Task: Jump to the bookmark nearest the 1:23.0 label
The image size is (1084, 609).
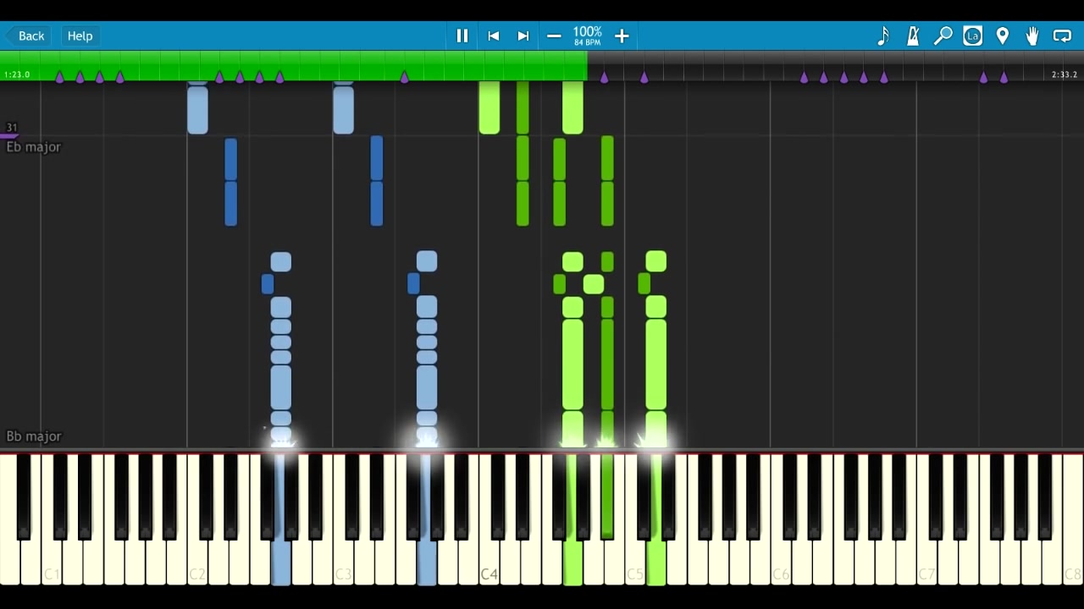Action: pos(59,77)
